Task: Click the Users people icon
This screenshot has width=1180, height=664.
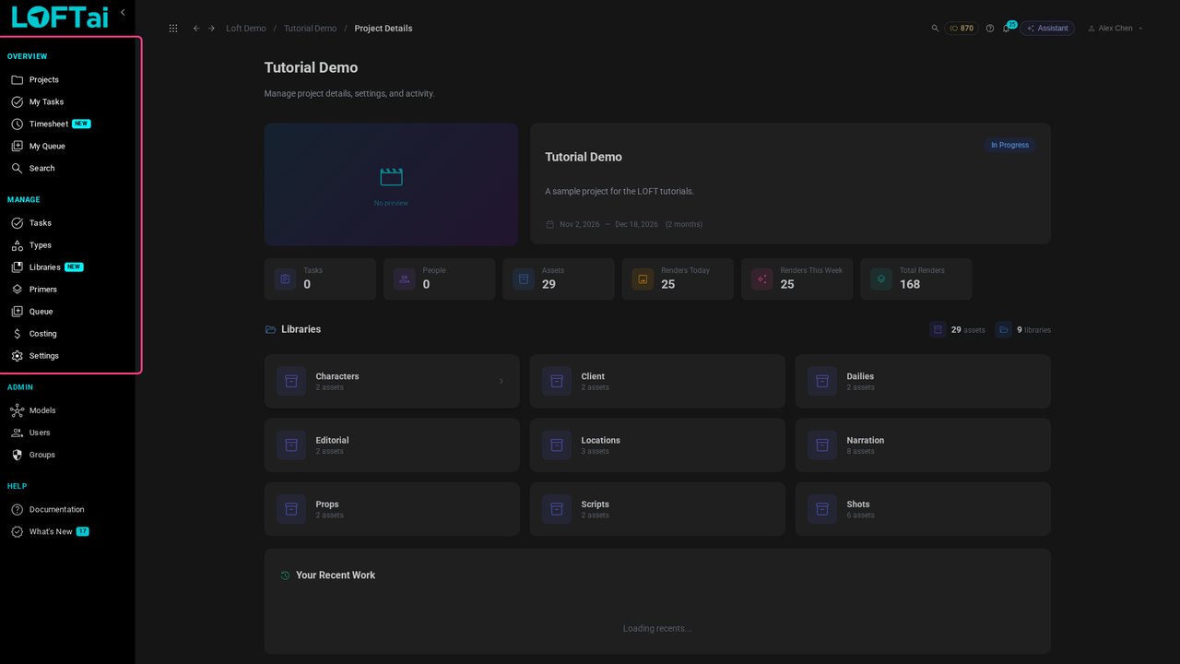Action: click(17, 433)
